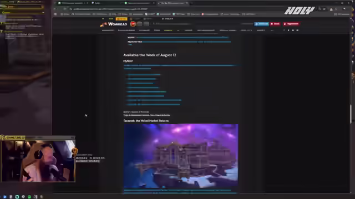Switch to the second browser tab with shield icon

point(106,3)
